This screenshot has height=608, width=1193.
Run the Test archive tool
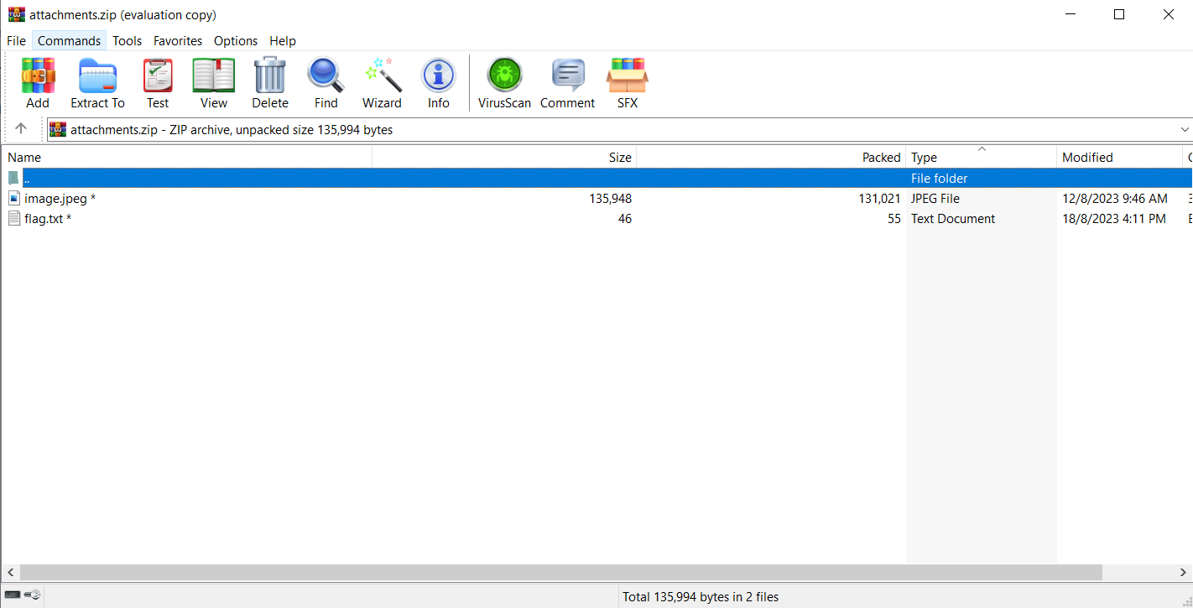(158, 76)
